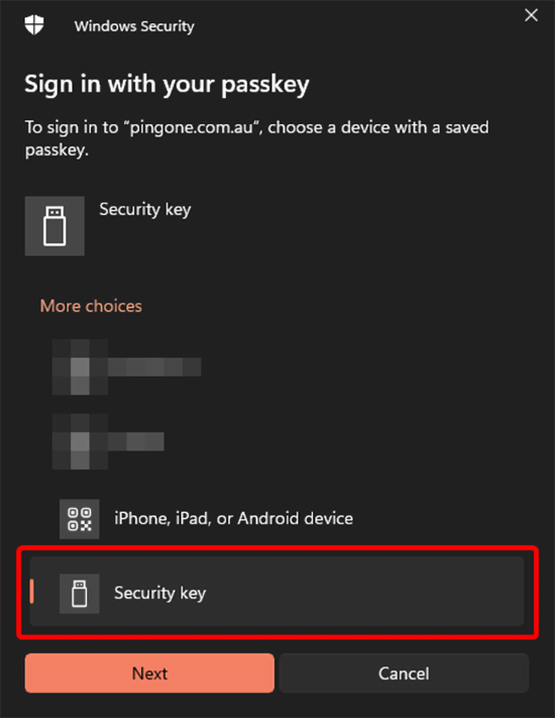The height and width of the screenshot is (718, 555).
Task: Click the large USB security key icon
Action: click(x=55, y=226)
